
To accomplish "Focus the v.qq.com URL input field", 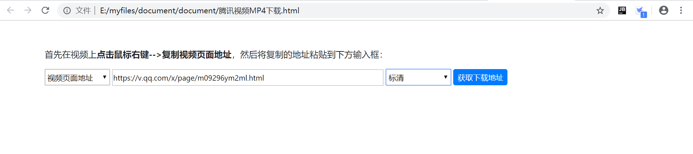I will pyautogui.click(x=248, y=78).
